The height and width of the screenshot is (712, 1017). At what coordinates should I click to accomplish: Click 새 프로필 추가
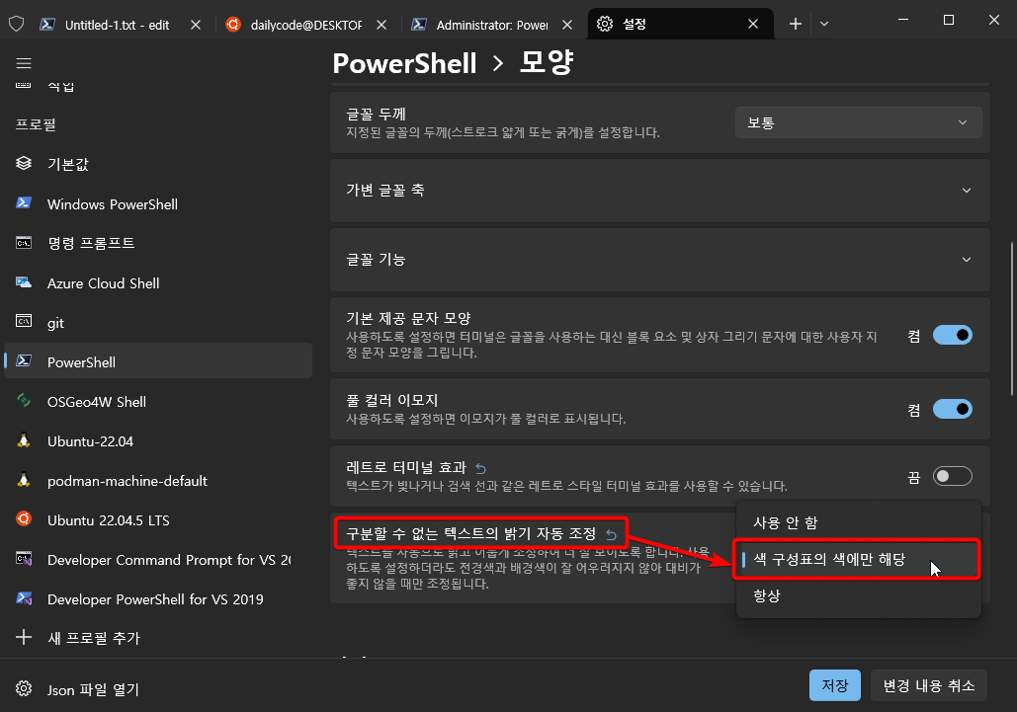(158, 638)
